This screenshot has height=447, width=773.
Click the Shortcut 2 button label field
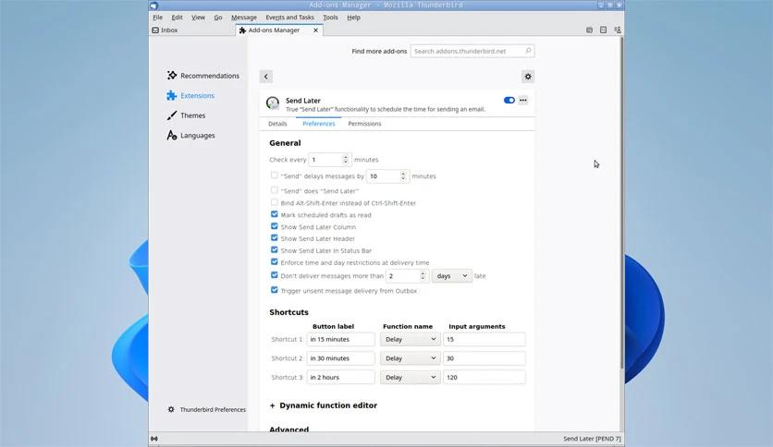pos(340,358)
